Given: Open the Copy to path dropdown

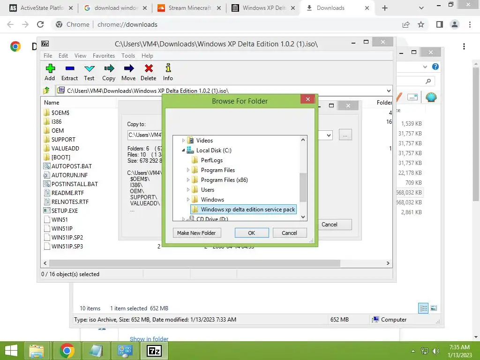Looking at the screenshot, I should (x=329, y=135).
